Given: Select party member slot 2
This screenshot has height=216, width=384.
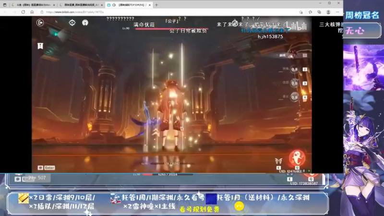Looking at the screenshot, I should click(294, 70).
